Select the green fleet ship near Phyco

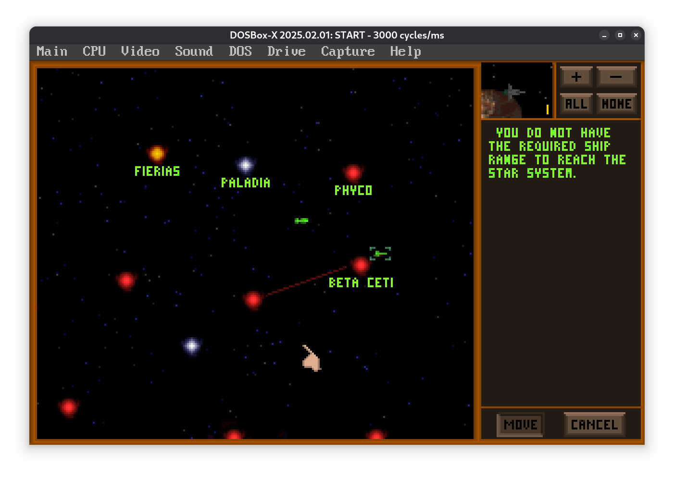(301, 220)
